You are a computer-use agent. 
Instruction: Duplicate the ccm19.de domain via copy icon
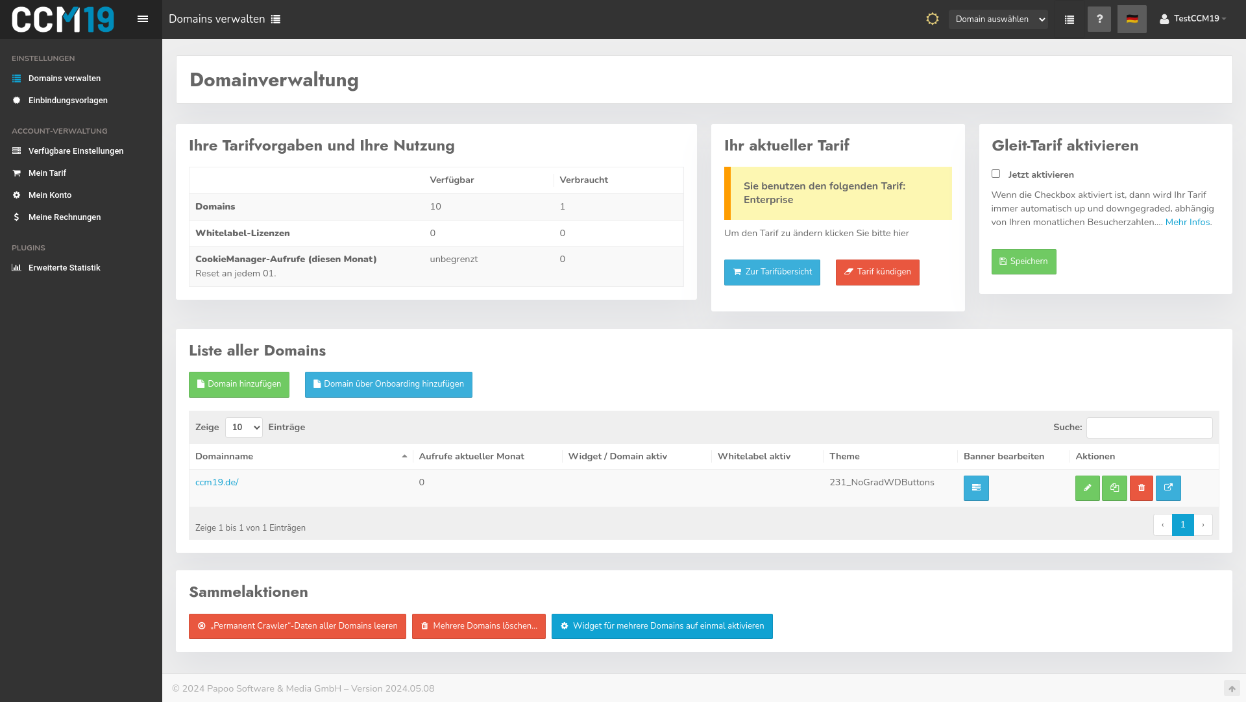1114,488
